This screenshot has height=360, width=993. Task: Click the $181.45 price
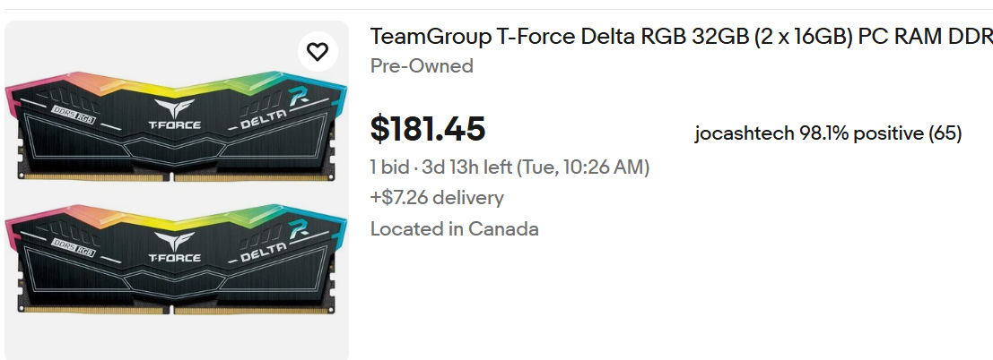(428, 129)
